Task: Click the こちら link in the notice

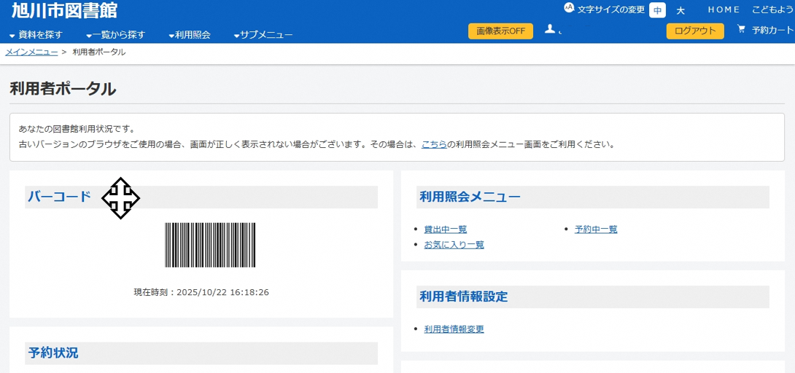Action: pos(434,145)
